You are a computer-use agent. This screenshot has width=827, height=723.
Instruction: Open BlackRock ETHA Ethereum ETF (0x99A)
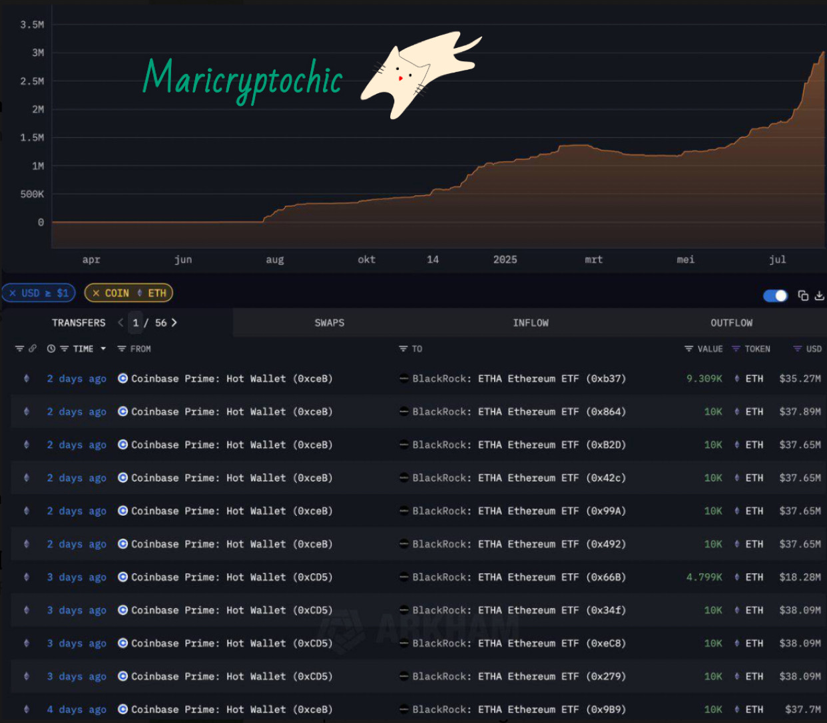point(519,511)
